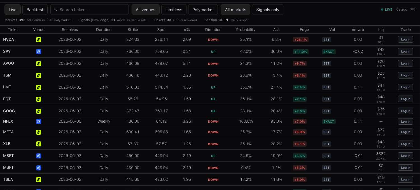Click the venue icon in TSM row
Viewport: 420px width, 190px height.
click(39, 75)
